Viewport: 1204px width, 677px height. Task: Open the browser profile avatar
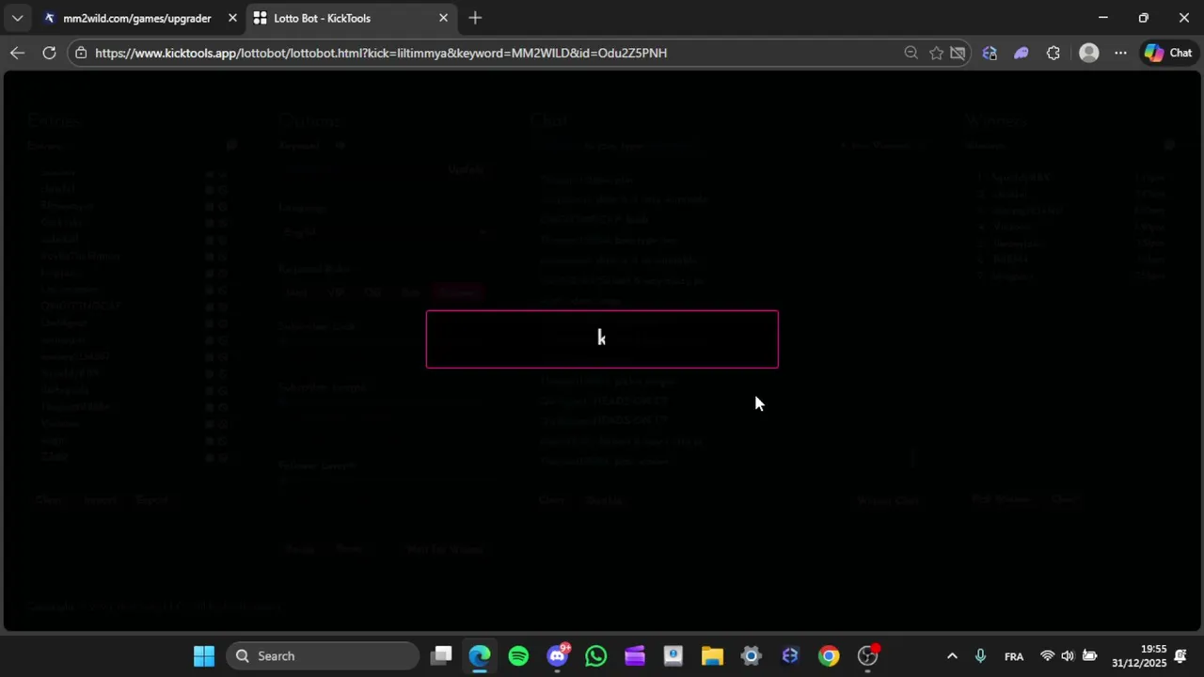(x=1088, y=54)
